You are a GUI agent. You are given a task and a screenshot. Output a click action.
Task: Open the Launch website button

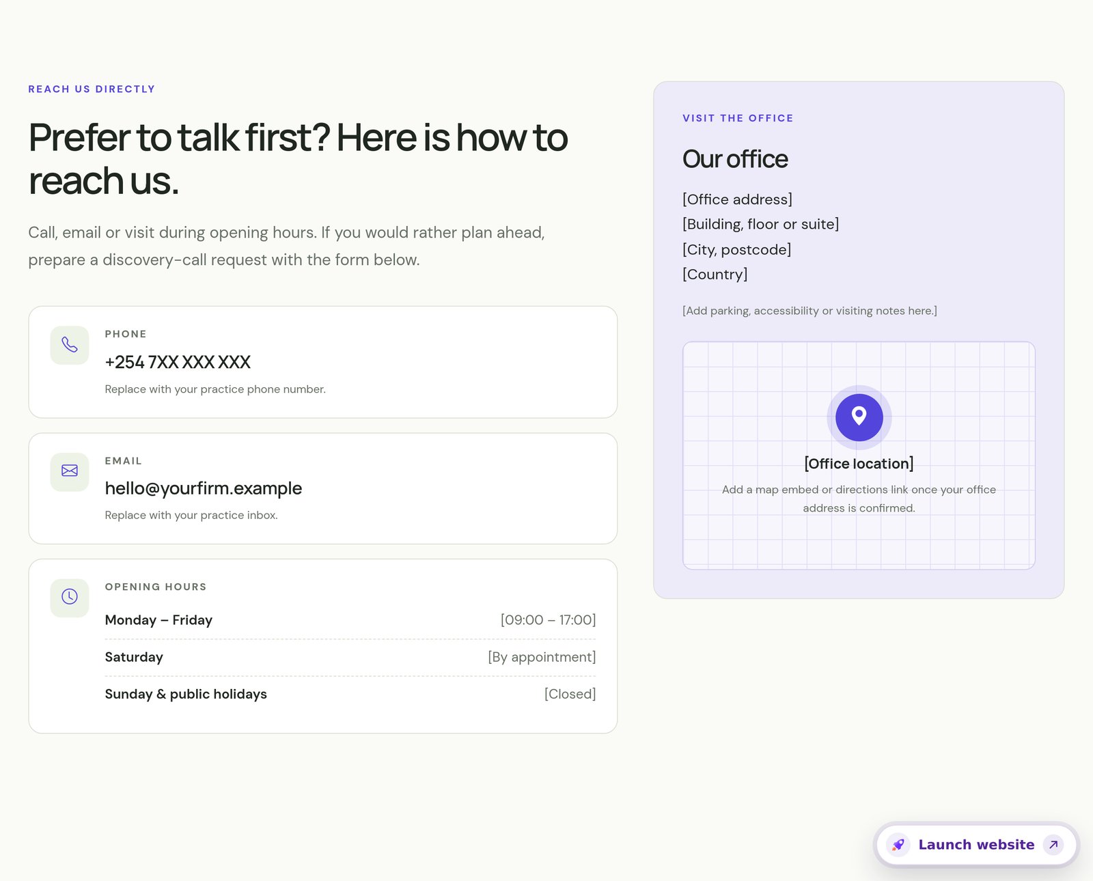click(976, 845)
